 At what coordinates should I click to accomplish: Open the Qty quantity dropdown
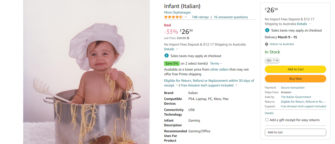tap(272, 60)
